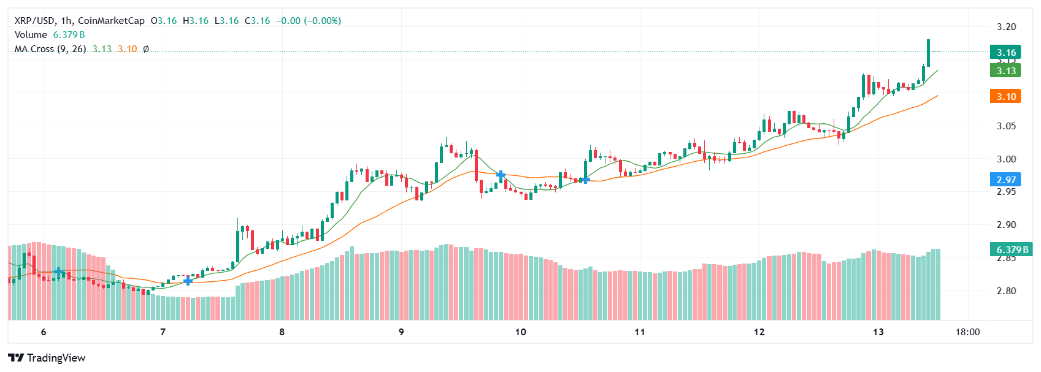Click the blue 2.97 price label
This screenshot has width=1041, height=372.
coord(1005,180)
